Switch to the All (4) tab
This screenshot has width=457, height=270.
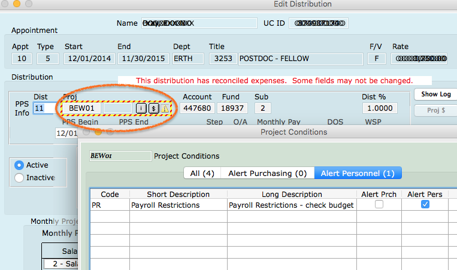(202, 173)
